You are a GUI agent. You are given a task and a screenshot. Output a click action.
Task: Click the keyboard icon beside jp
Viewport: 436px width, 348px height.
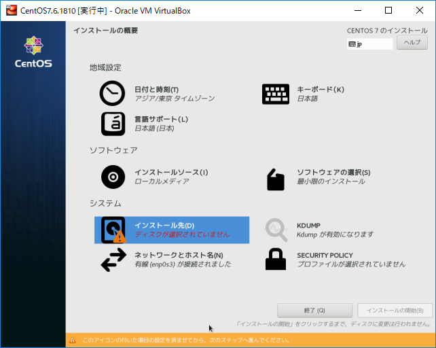coord(352,44)
